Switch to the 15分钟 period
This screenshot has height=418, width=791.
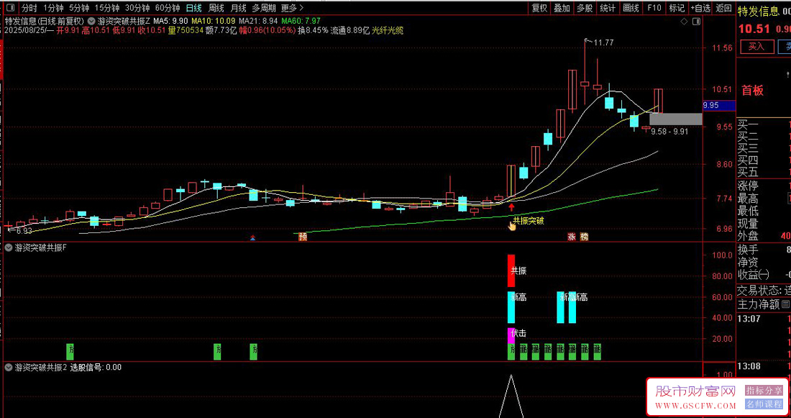point(107,8)
